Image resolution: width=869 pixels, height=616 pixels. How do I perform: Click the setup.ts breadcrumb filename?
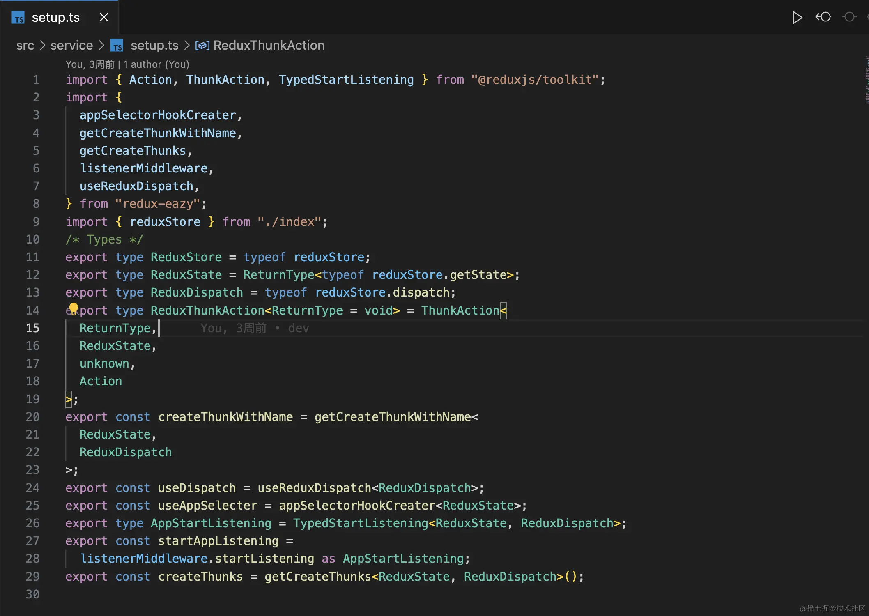click(154, 46)
